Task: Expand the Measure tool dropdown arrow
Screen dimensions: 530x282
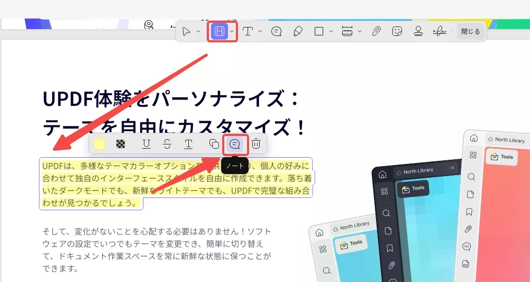Action: (x=360, y=31)
